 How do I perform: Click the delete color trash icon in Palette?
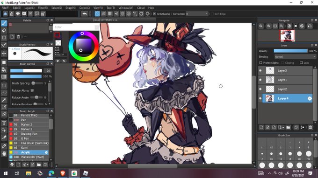click(x=18, y=37)
